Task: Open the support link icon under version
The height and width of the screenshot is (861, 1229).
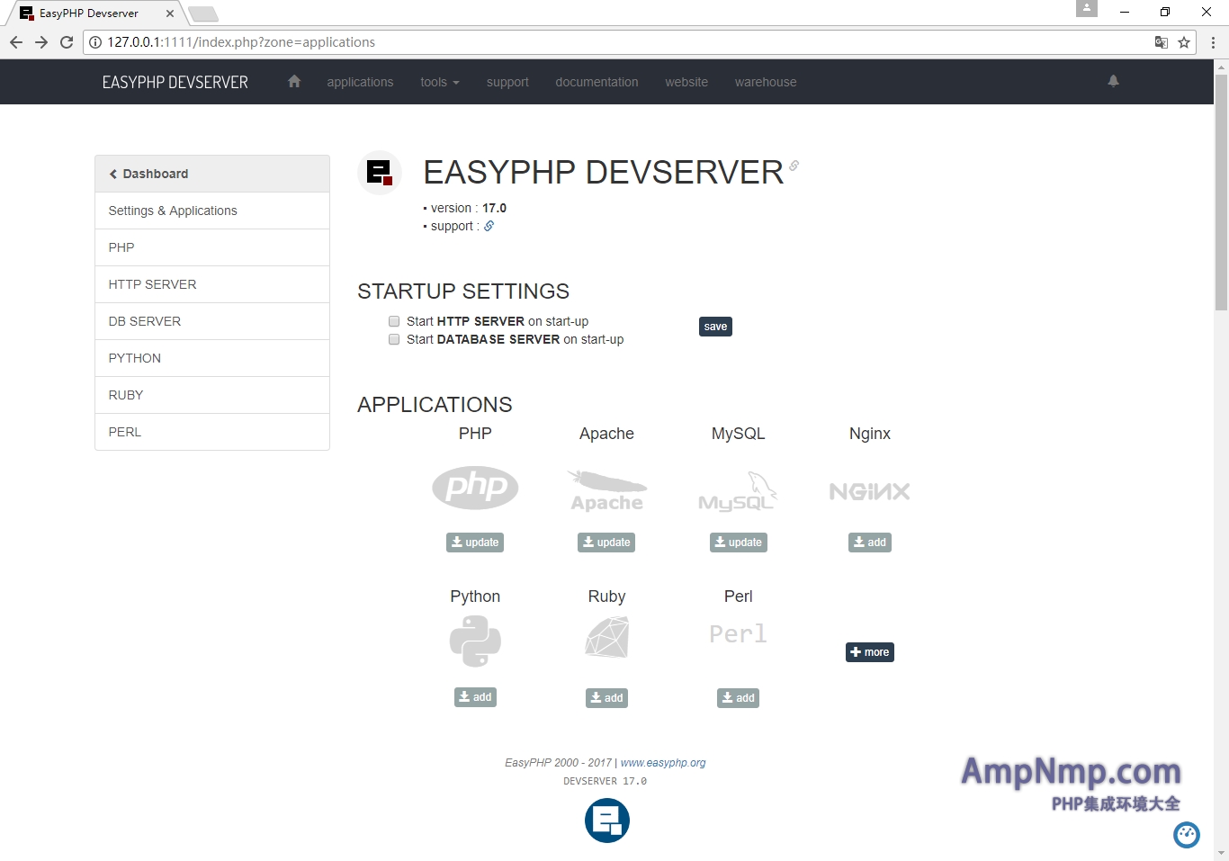Action: pyautogui.click(x=489, y=226)
